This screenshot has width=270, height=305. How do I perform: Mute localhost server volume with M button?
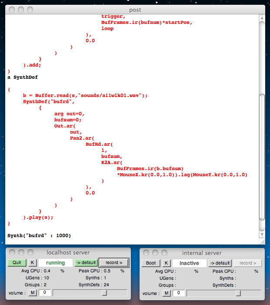pos(33,293)
